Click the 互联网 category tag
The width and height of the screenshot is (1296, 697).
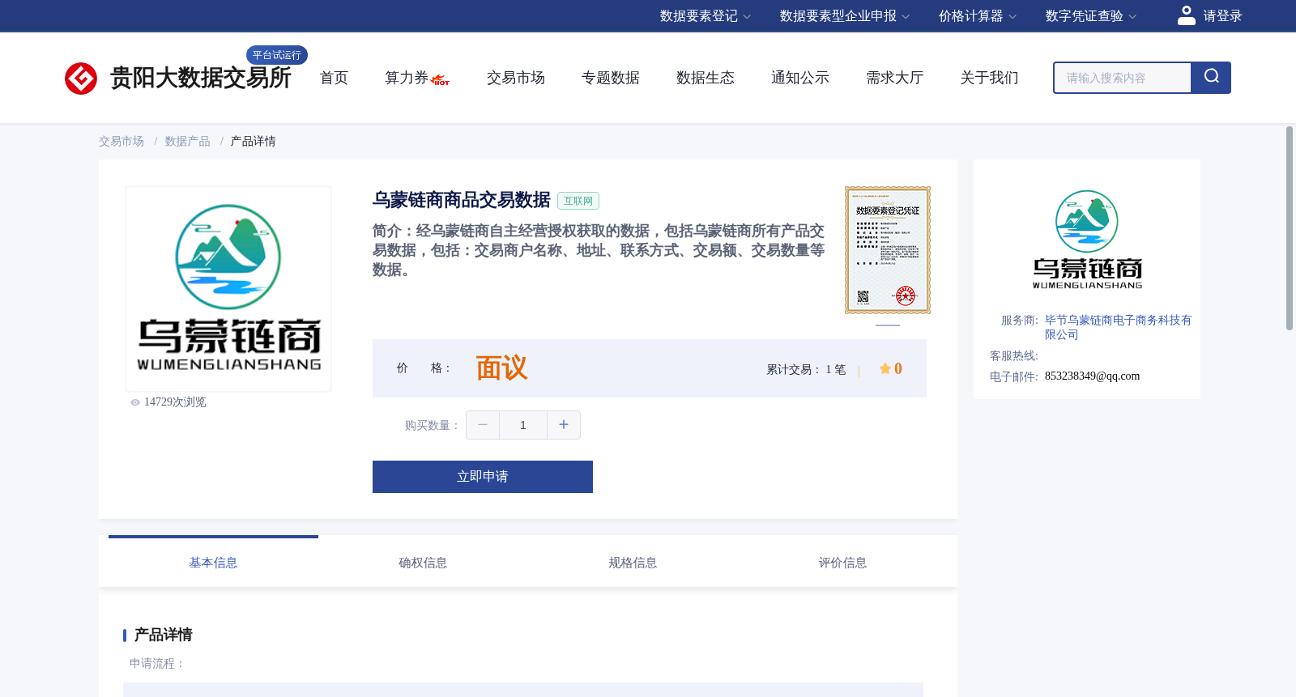point(578,201)
